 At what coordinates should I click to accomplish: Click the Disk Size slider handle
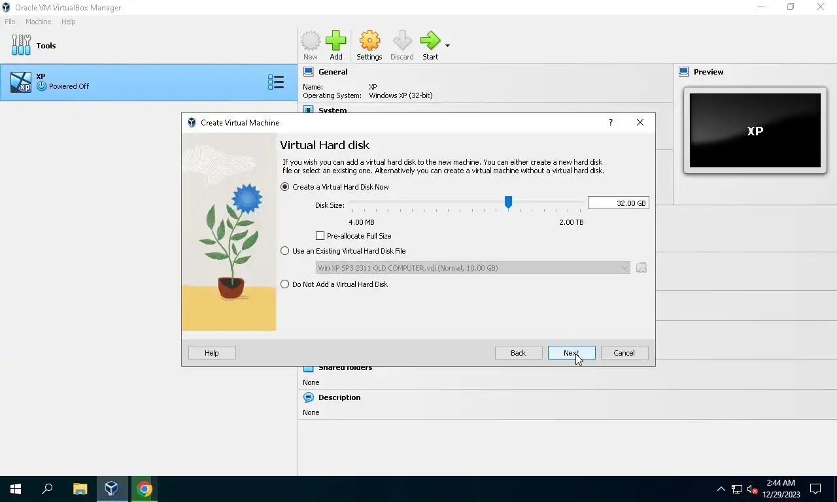pos(508,203)
